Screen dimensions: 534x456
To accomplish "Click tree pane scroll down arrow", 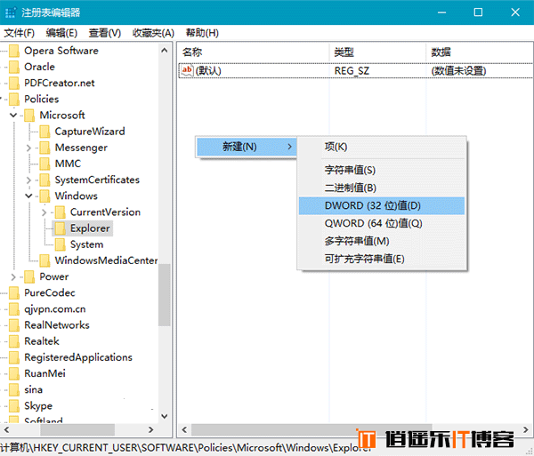I will [165, 416].
